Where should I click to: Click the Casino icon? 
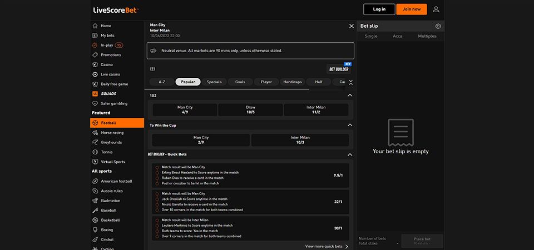95,64
